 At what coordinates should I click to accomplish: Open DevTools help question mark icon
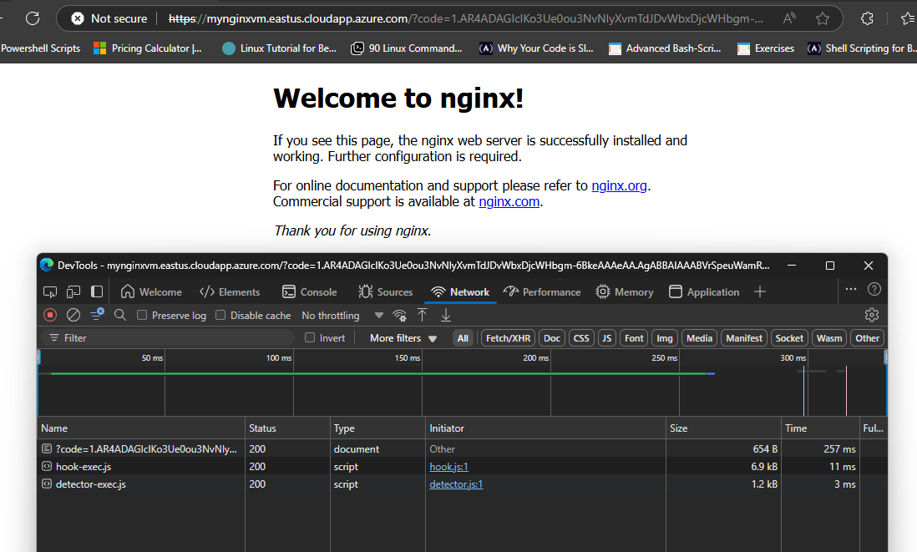(874, 289)
